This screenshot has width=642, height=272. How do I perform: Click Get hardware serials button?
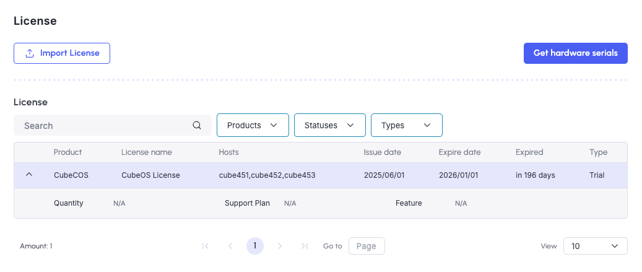[x=575, y=53]
